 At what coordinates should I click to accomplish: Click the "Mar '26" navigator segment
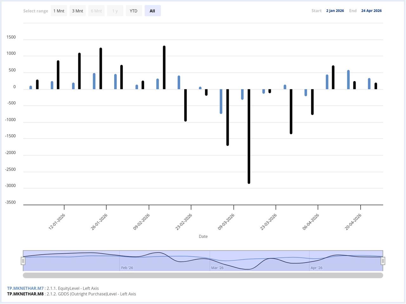[217, 268]
